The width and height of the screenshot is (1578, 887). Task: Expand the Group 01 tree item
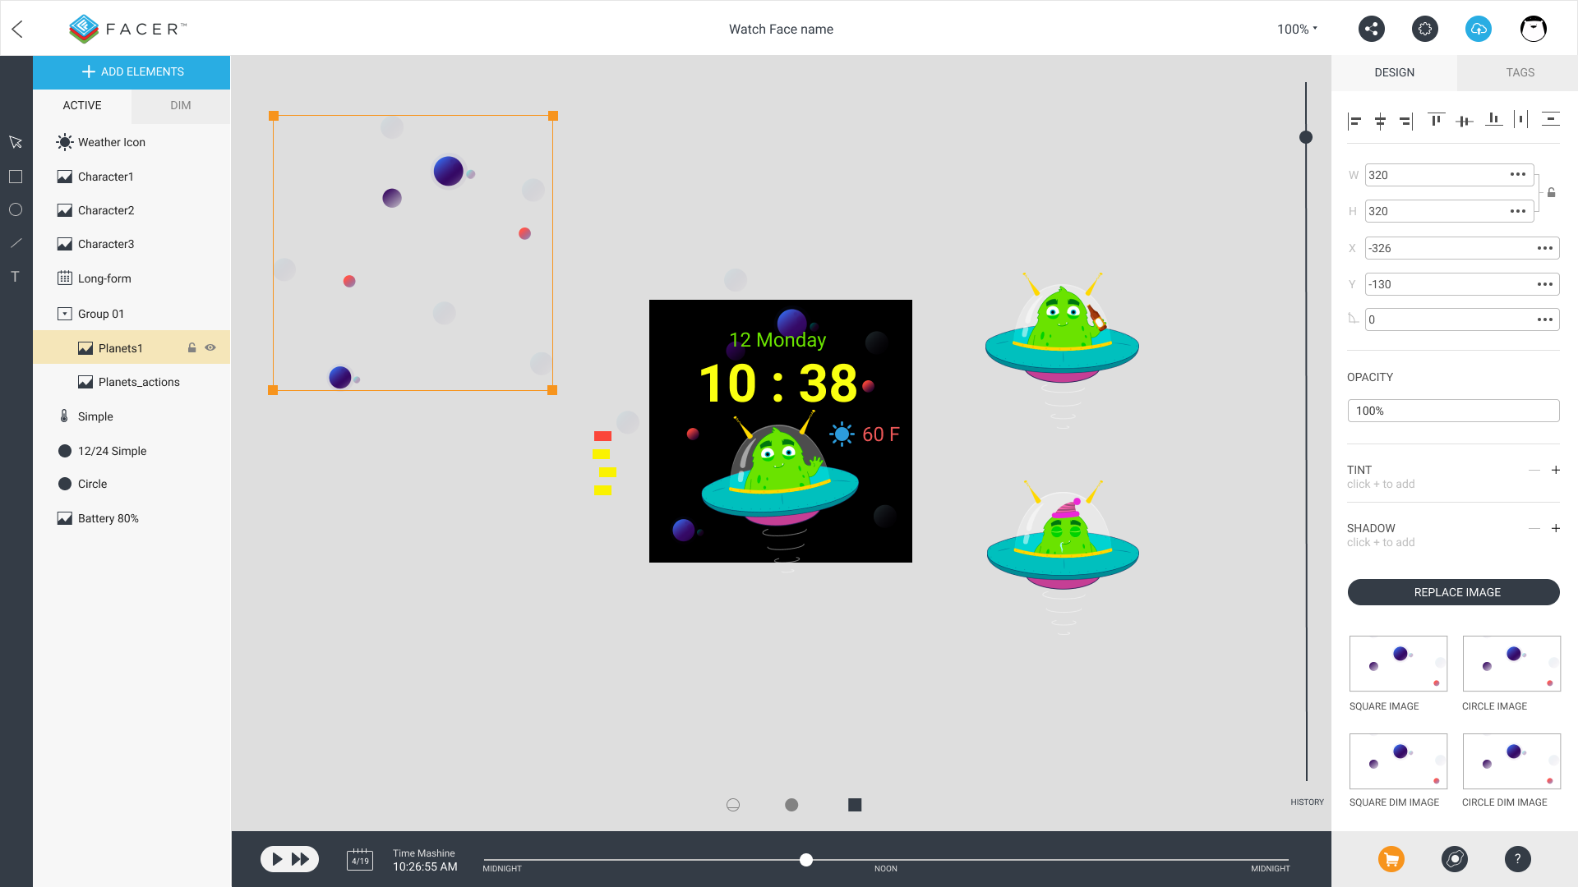64,313
